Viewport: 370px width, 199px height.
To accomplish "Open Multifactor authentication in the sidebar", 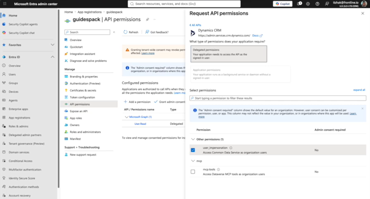I will pos(25,170).
